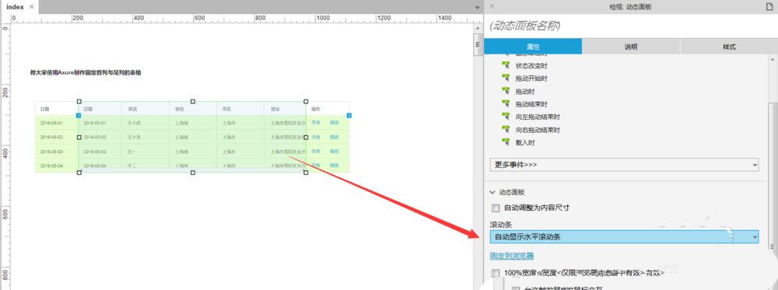Click top-left resize handle of dynamic panel

[x=79, y=101]
